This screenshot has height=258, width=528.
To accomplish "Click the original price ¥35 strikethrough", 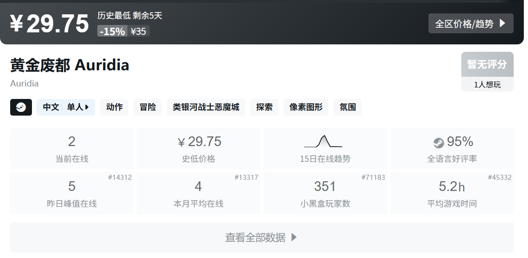I will (138, 31).
